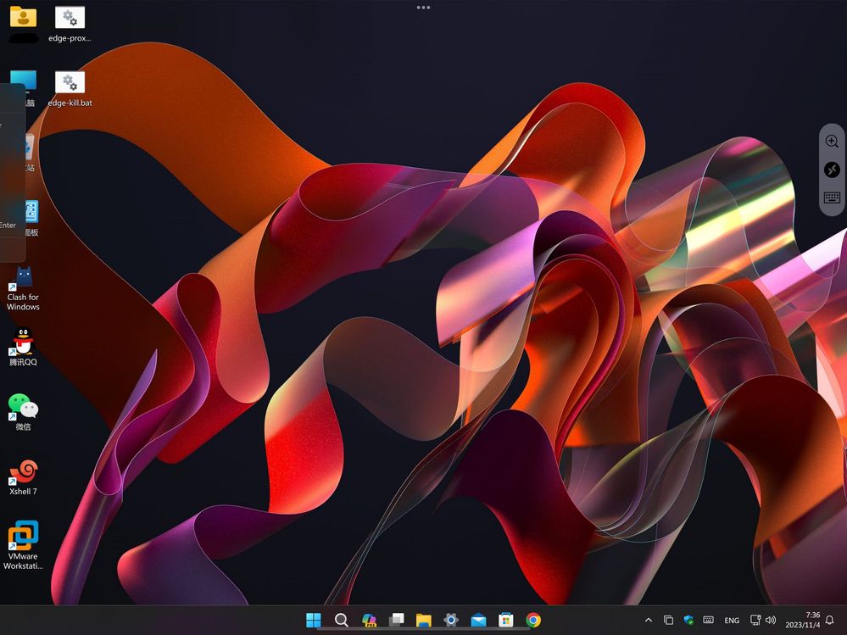Open File Explorer from the taskbar
The height and width of the screenshot is (635, 847).
pos(424,620)
